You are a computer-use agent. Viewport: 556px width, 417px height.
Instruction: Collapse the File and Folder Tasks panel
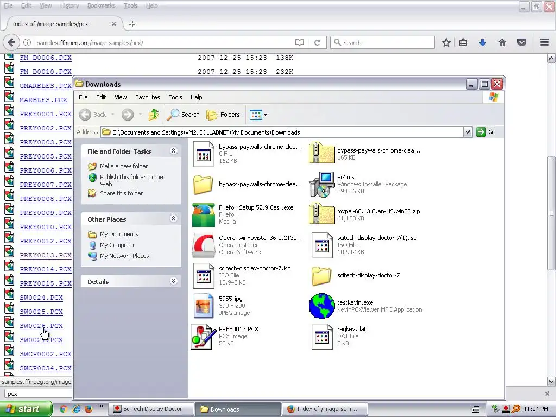pyautogui.click(x=173, y=151)
